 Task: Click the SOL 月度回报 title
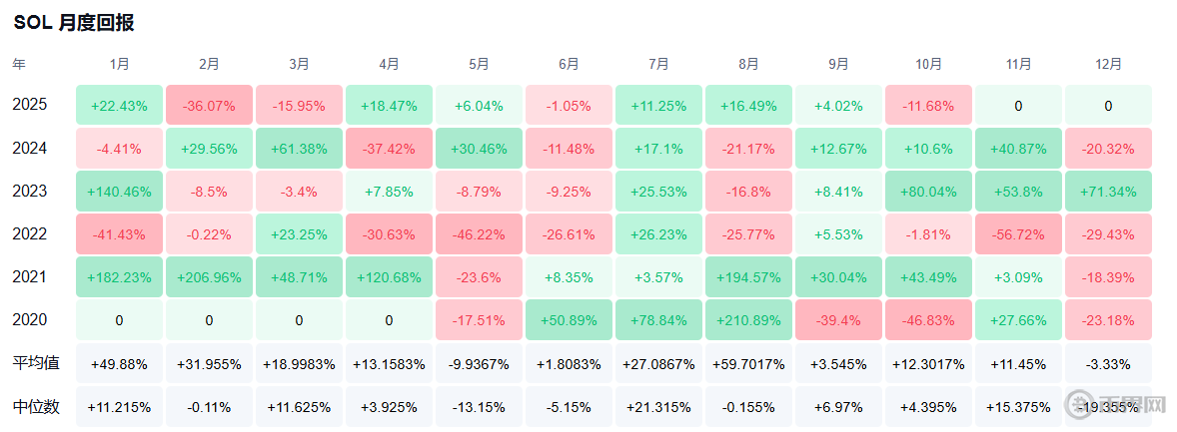pos(74,23)
